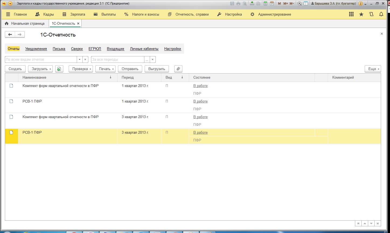Image resolution: width=390 pixels, height=233 pixels.
Task: Open the calculator icon in title bar
Action: point(266,3)
